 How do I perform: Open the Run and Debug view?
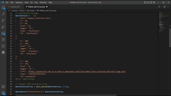pos(3,27)
